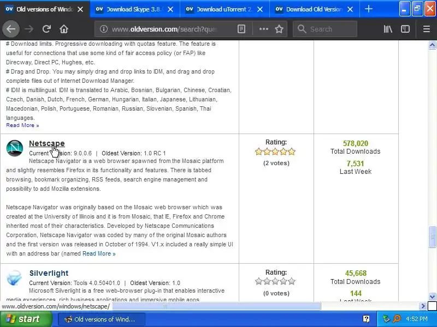Read More link in Netscape description

tap(99, 253)
